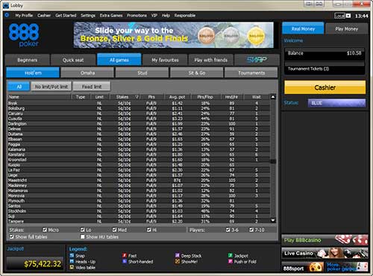Click the BLUE status bar
373x276 pixels.
pos(336,103)
